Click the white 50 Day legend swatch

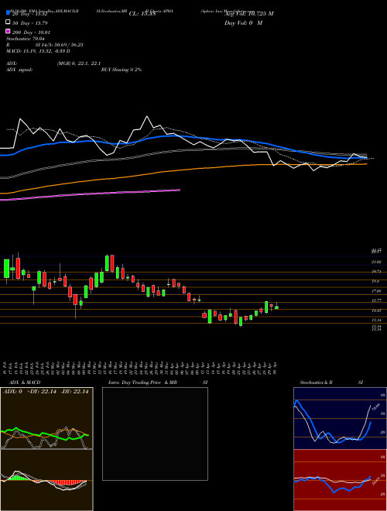click(8, 22)
